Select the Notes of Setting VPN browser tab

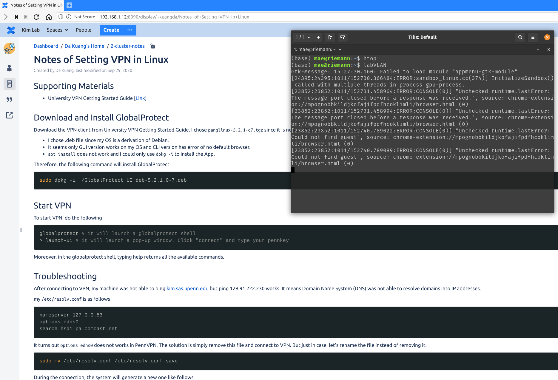click(32, 5)
